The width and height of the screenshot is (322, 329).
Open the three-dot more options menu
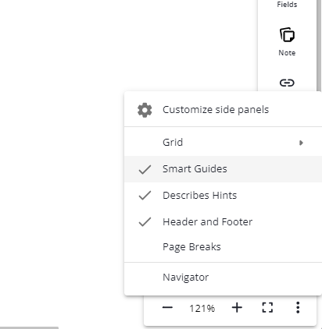pyautogui.click(x=298, y=308)
